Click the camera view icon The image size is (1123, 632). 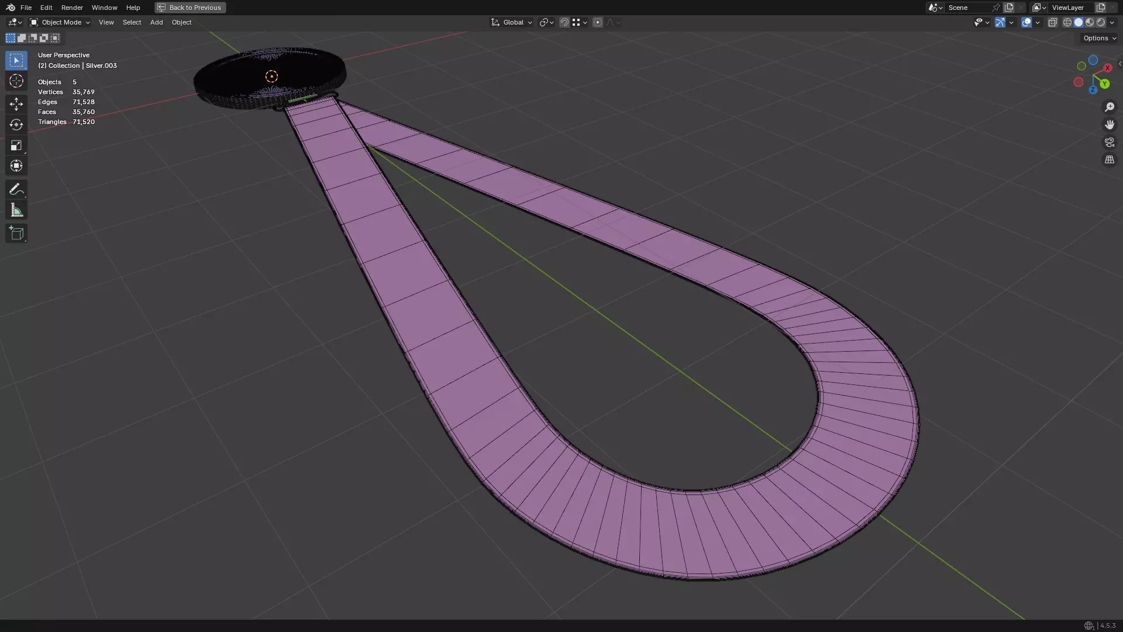[x=1109, y=142]
